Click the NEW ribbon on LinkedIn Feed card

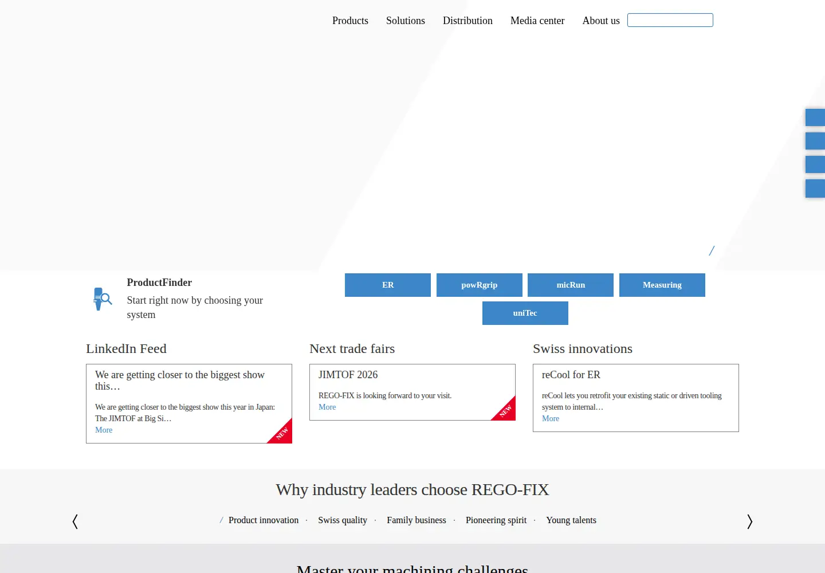(x=282, y=434)
